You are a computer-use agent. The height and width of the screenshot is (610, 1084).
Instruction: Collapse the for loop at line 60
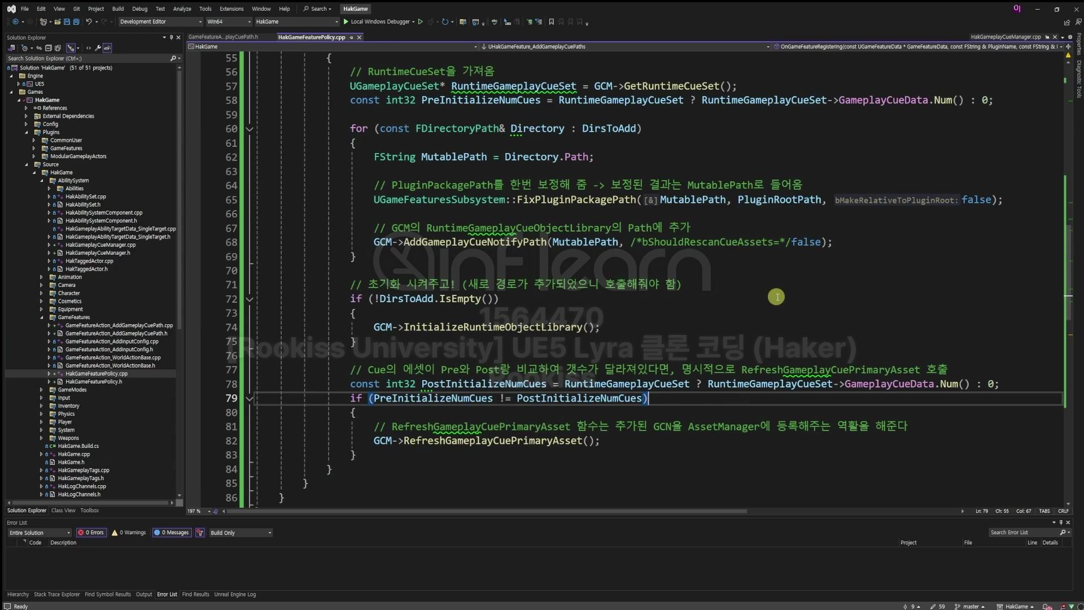tap(249, 129)
